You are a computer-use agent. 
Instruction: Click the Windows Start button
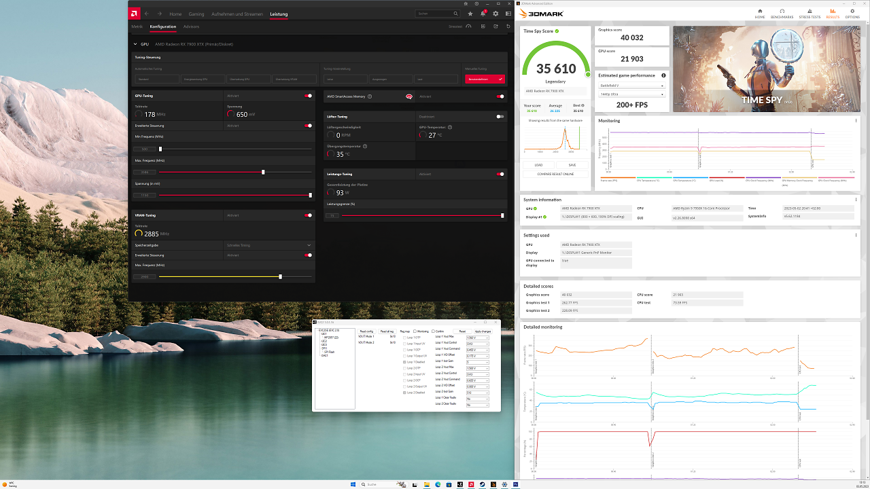(353, 484)
